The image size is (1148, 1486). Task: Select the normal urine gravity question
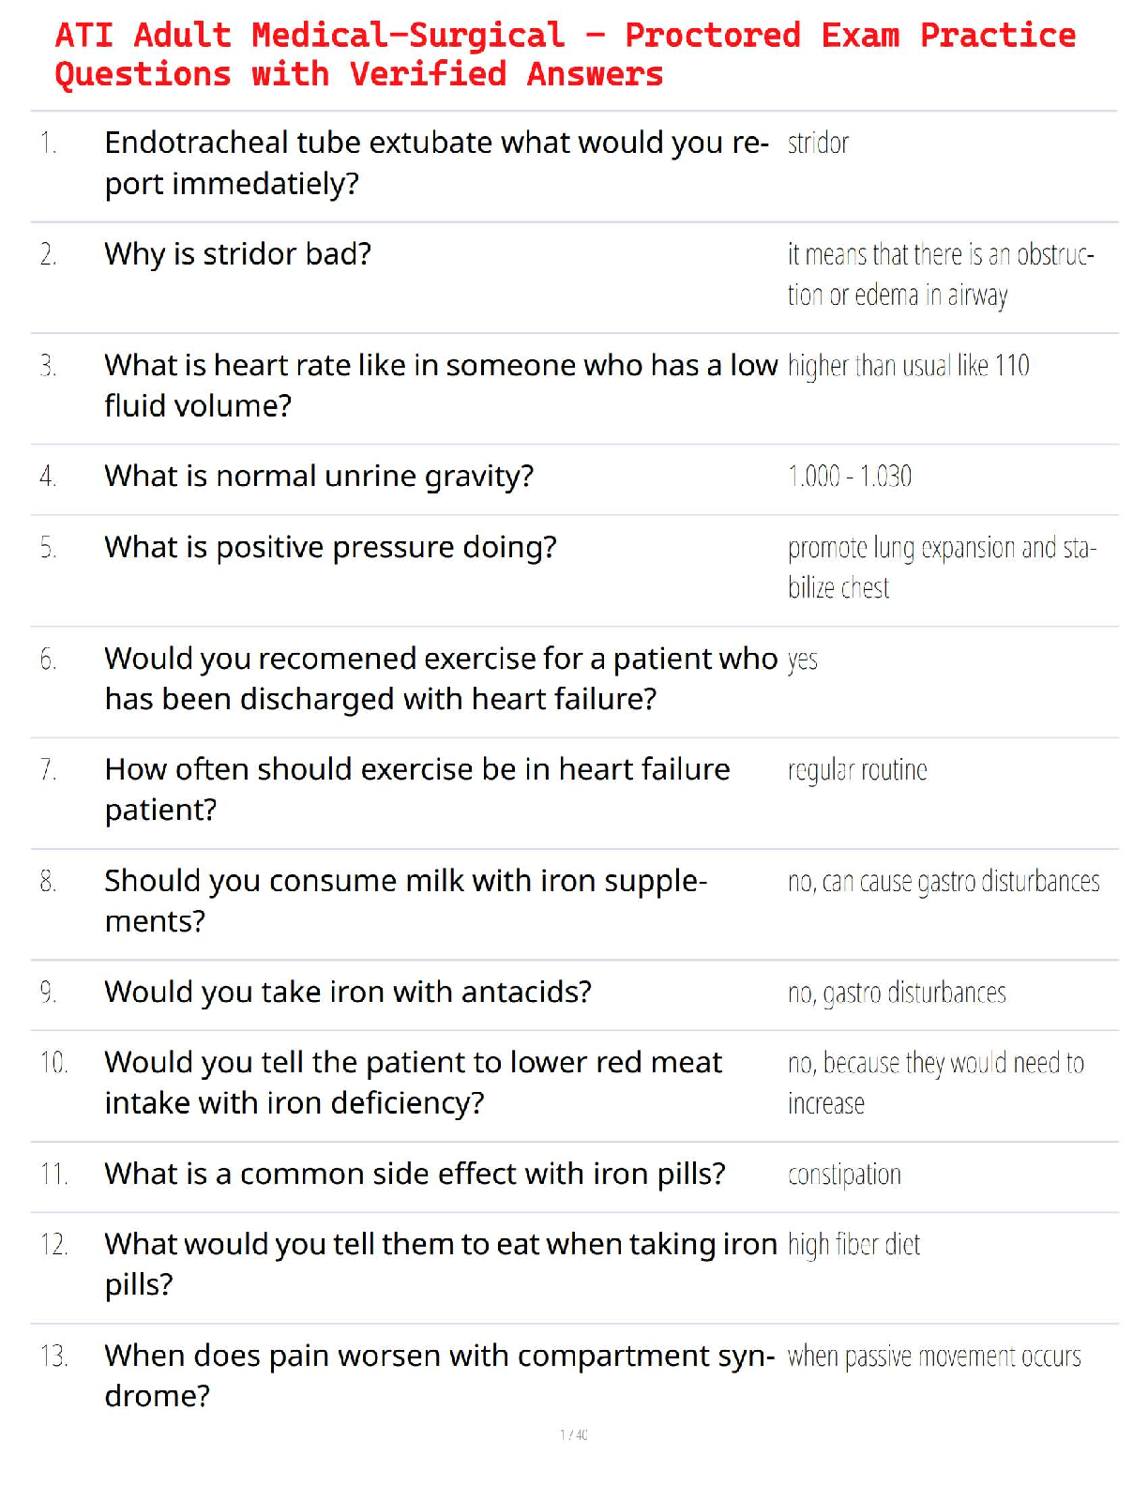point(319,476)
